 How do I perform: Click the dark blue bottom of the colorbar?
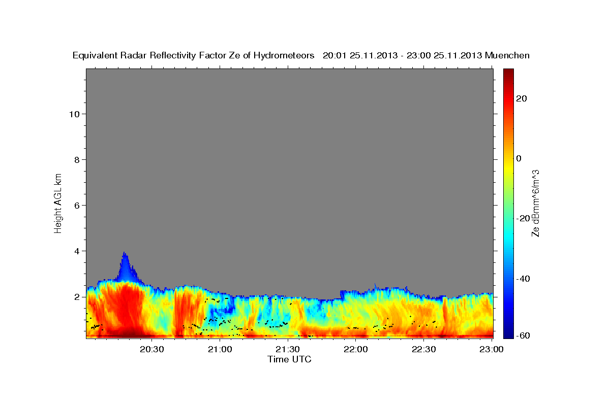click(x=508, y=332)
